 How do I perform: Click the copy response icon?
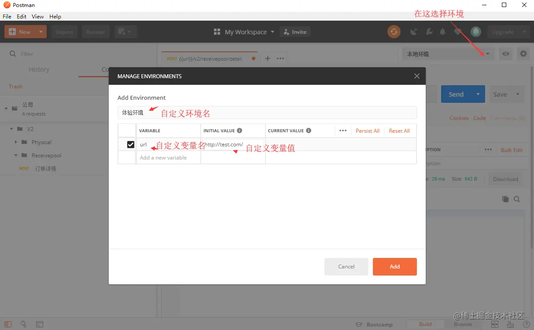[505, 199]
